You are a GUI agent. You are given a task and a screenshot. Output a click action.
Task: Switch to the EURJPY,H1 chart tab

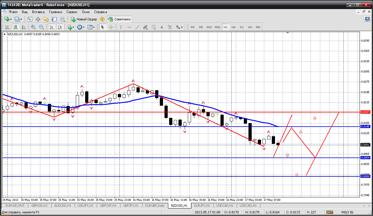click(202, 206)
